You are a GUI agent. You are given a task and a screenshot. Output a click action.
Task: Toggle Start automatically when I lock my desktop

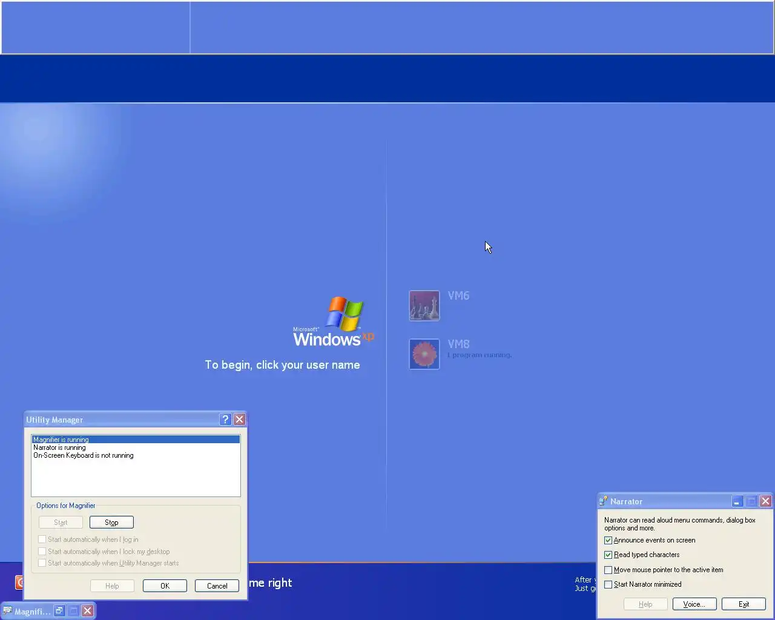tap(42, 552)
